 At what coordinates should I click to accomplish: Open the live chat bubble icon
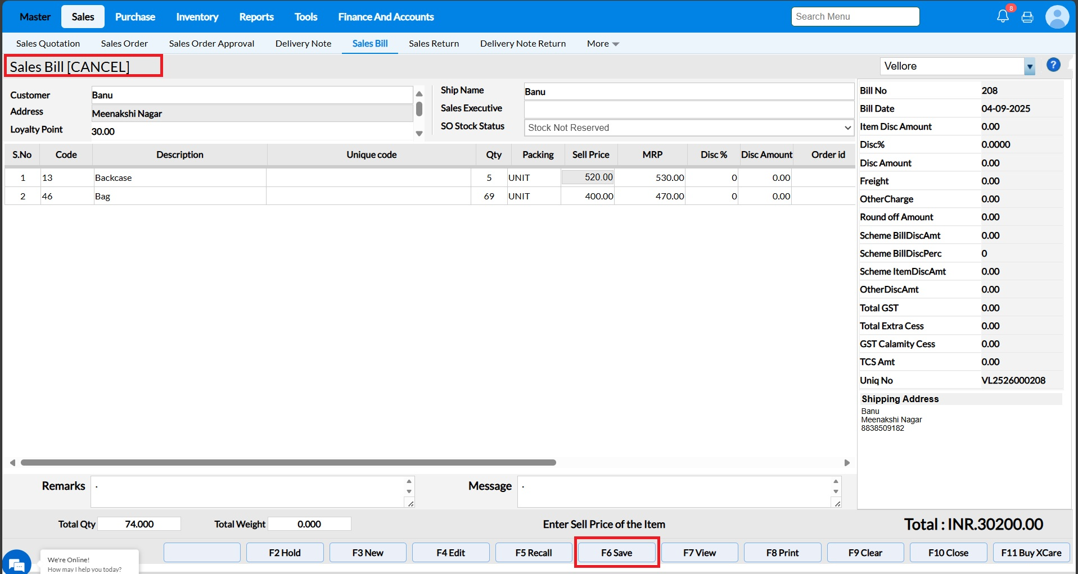click(16, 563)
